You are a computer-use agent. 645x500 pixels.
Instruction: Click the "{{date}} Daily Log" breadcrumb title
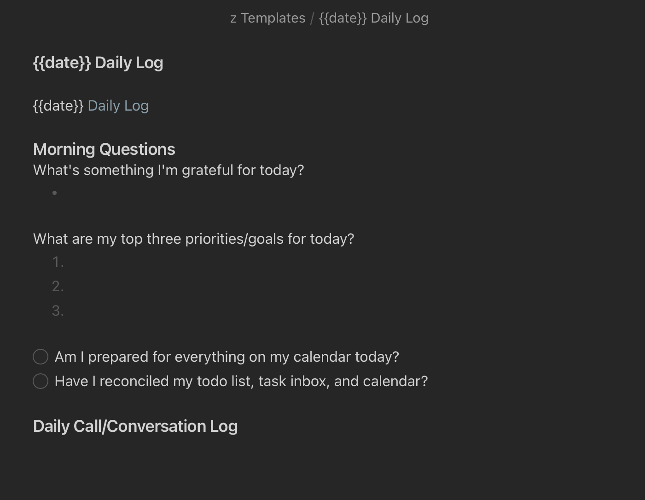(373, 18)
